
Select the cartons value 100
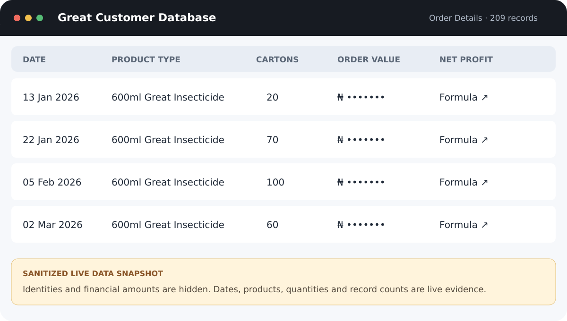tap(275, 182)
